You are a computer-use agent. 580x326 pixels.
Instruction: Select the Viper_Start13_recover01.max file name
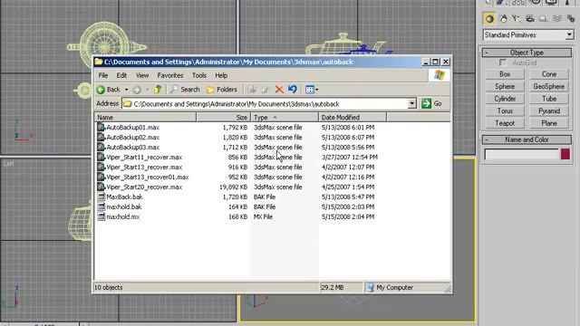[x=148, y=177]
